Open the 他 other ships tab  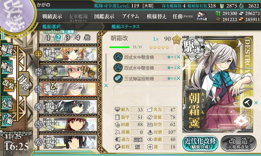(87, 37)
